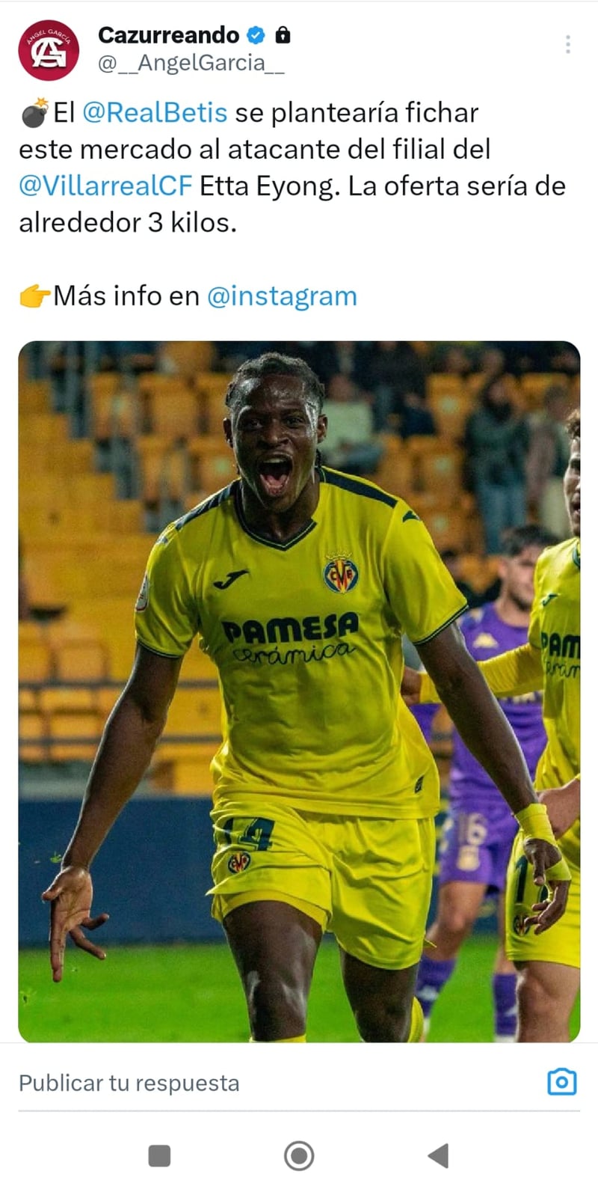
Task: Tap the Android home circle button
Action: click(299, 1155)
